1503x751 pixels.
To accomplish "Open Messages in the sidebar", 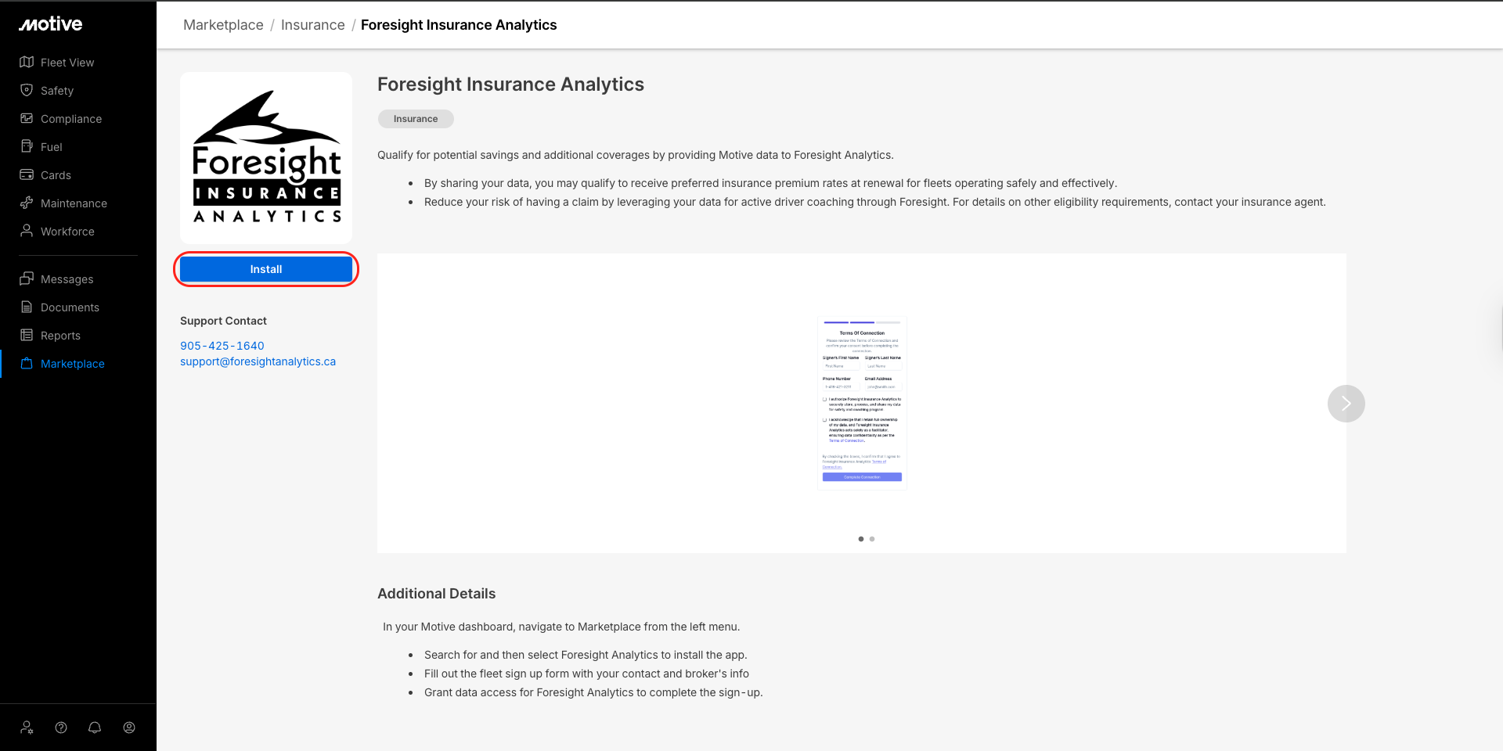I will (67, 279).
